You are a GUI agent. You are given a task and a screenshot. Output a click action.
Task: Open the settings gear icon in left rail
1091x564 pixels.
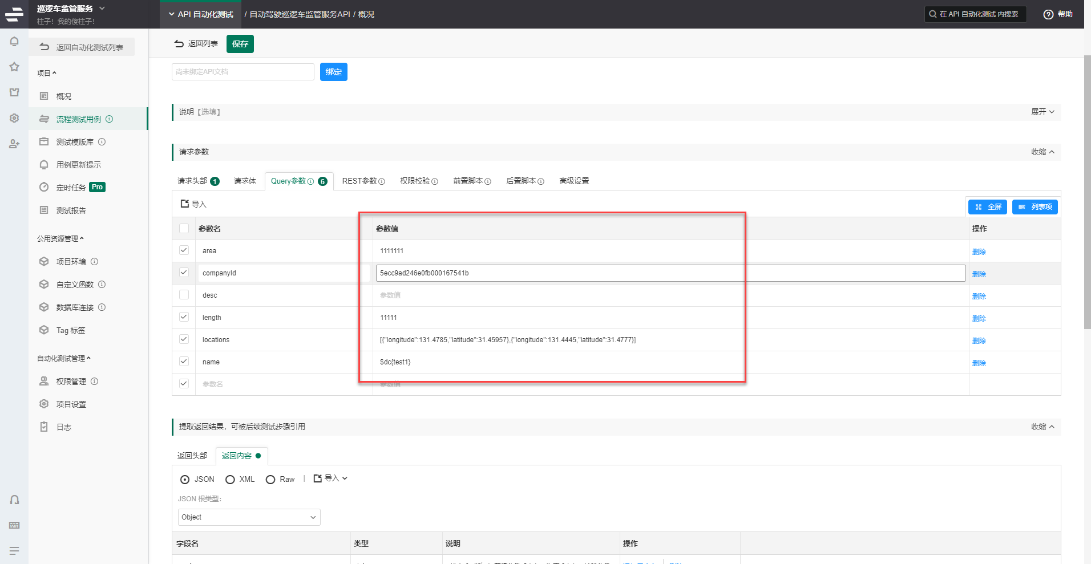click(14, 118)
